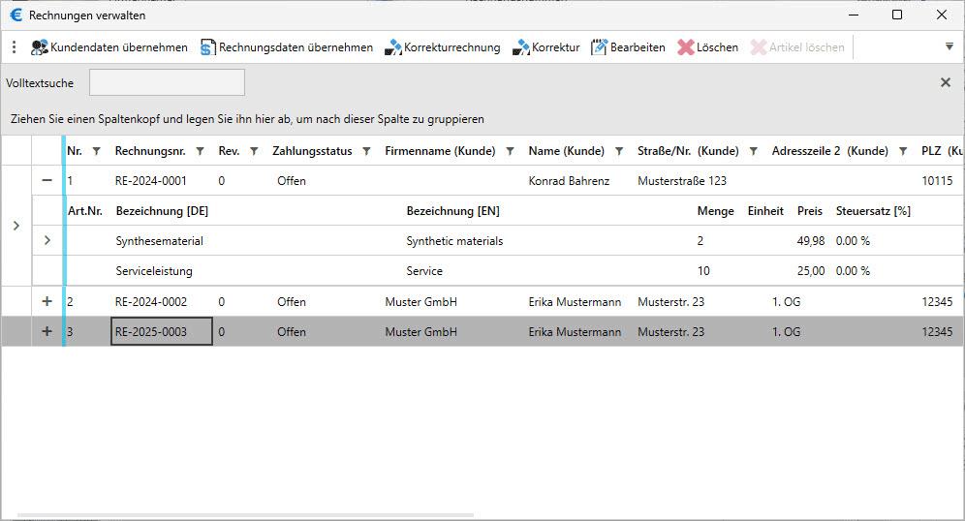The width and height of the screenshot is (965, 521).
Task: Click the PLZ cell 10115
Action: click(937, 181)
